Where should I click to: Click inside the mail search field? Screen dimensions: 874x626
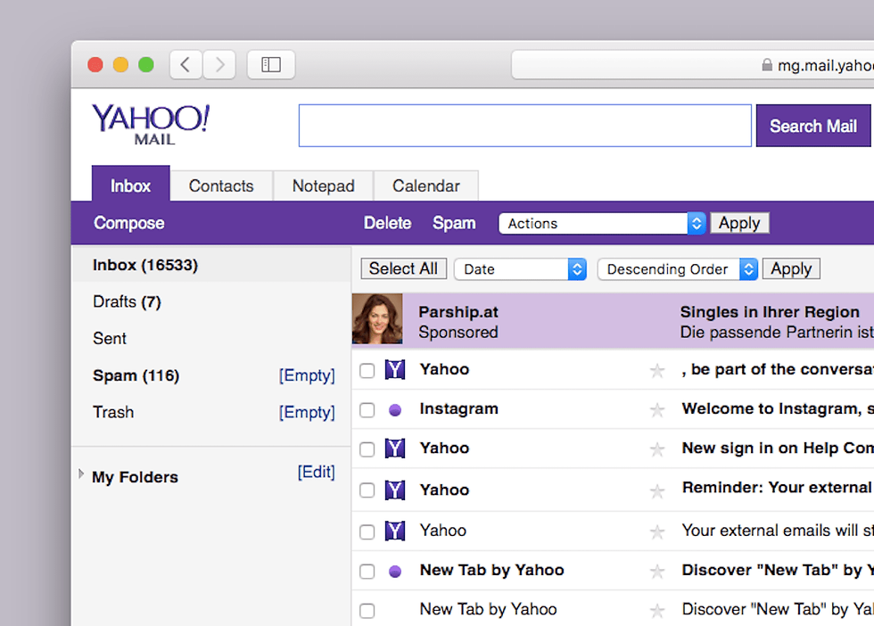tap(524, 125)
